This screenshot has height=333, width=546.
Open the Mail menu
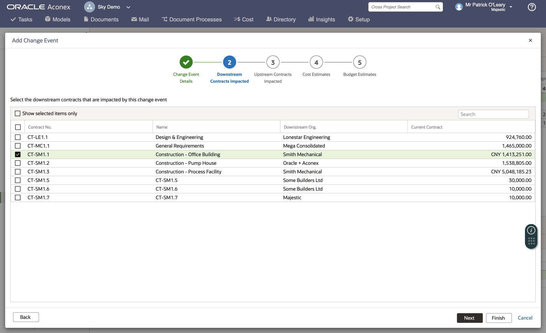point(140,19)
